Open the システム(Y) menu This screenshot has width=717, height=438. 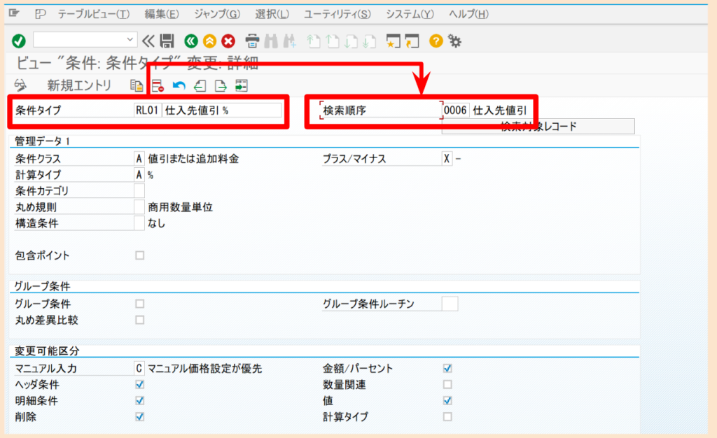coord(410,14)
